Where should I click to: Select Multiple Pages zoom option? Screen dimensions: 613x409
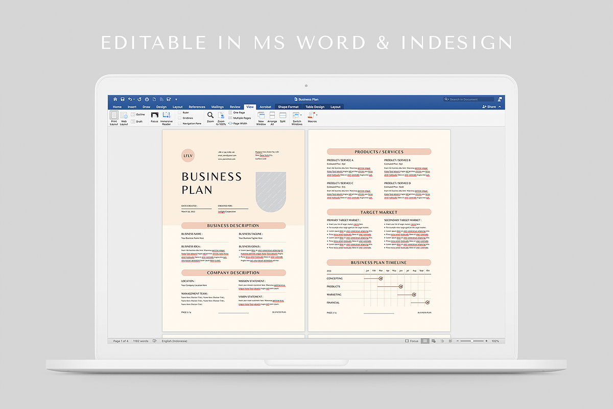(240, 118)
